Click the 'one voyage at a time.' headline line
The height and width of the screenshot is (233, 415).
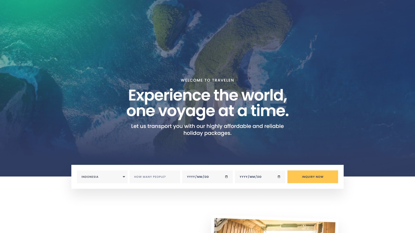pos(208,111)
